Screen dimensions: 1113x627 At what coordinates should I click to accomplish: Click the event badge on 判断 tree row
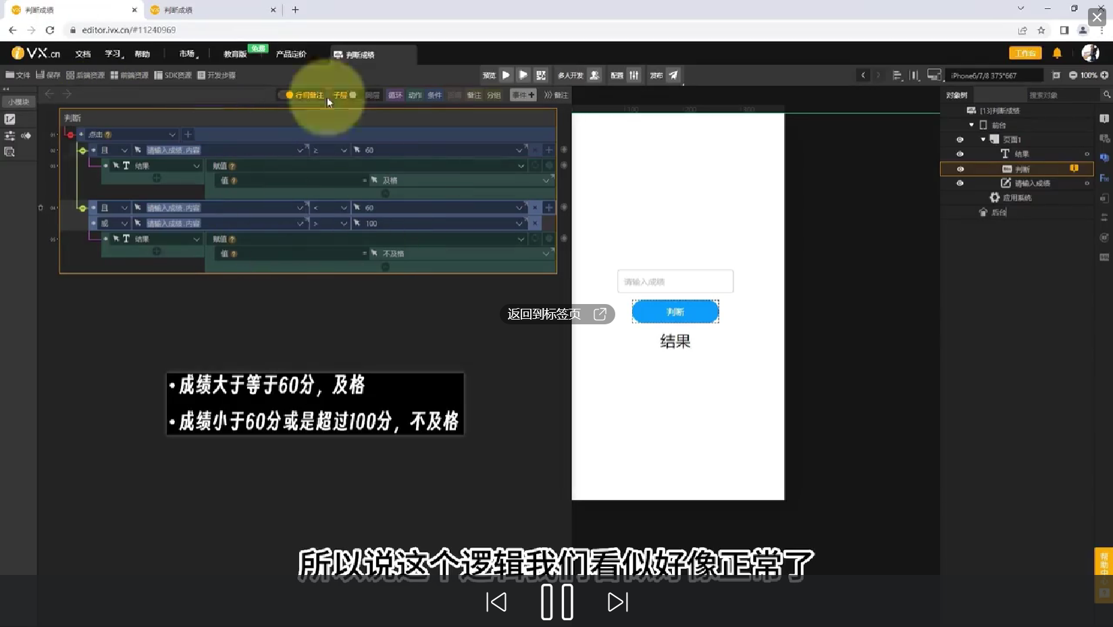(1074, 168)
